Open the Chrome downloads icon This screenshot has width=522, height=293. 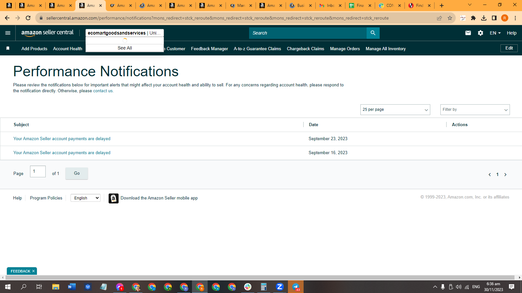pos(484,18)
